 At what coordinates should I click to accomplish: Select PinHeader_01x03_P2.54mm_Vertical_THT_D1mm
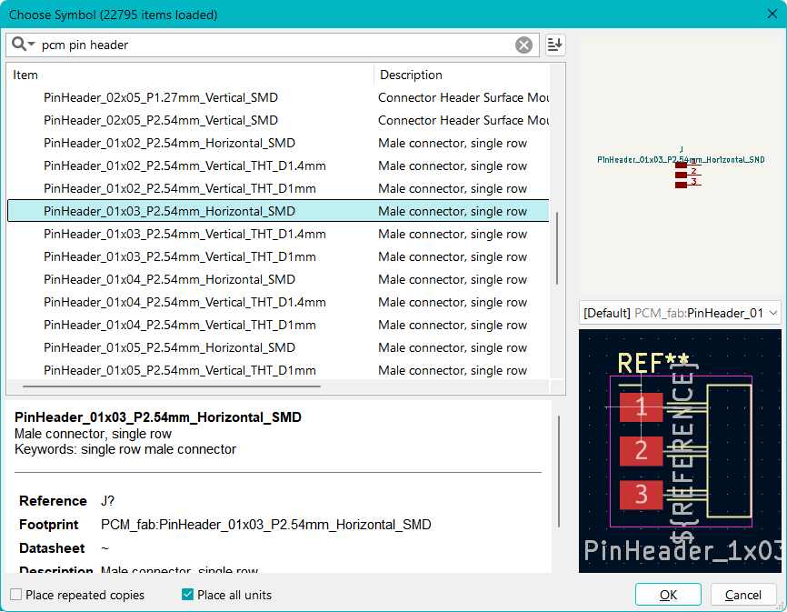[x=278, y=256]
